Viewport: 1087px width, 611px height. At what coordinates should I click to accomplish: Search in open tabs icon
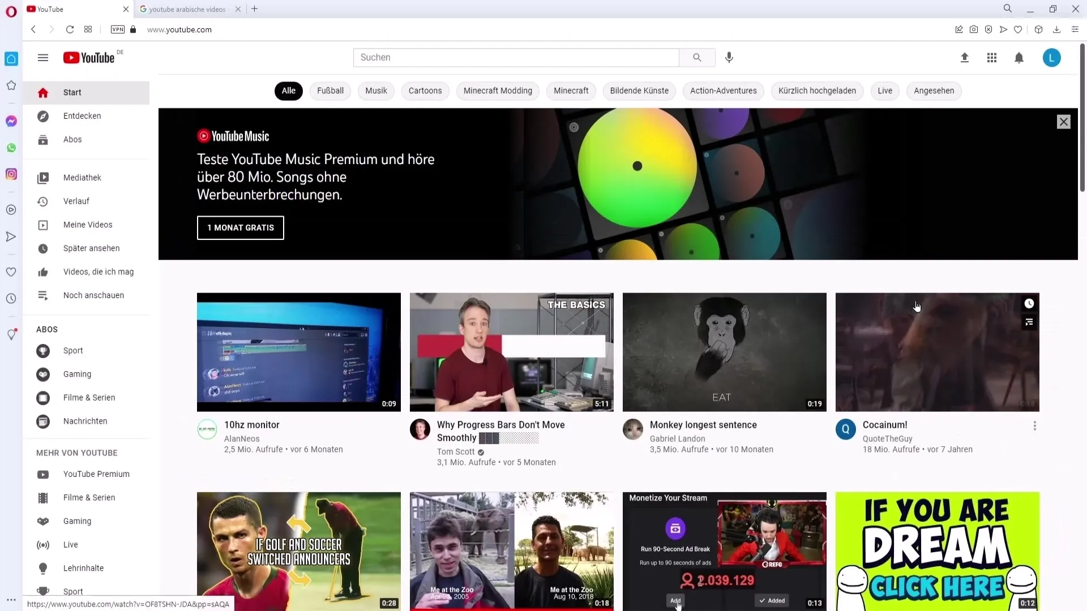click(x=1008, y=9)
